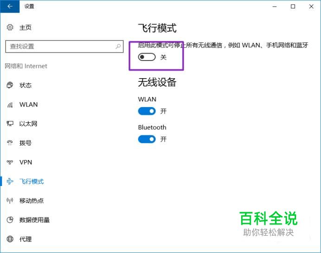
Task: Click the 查找设置 search field
Action: point(64,47)
